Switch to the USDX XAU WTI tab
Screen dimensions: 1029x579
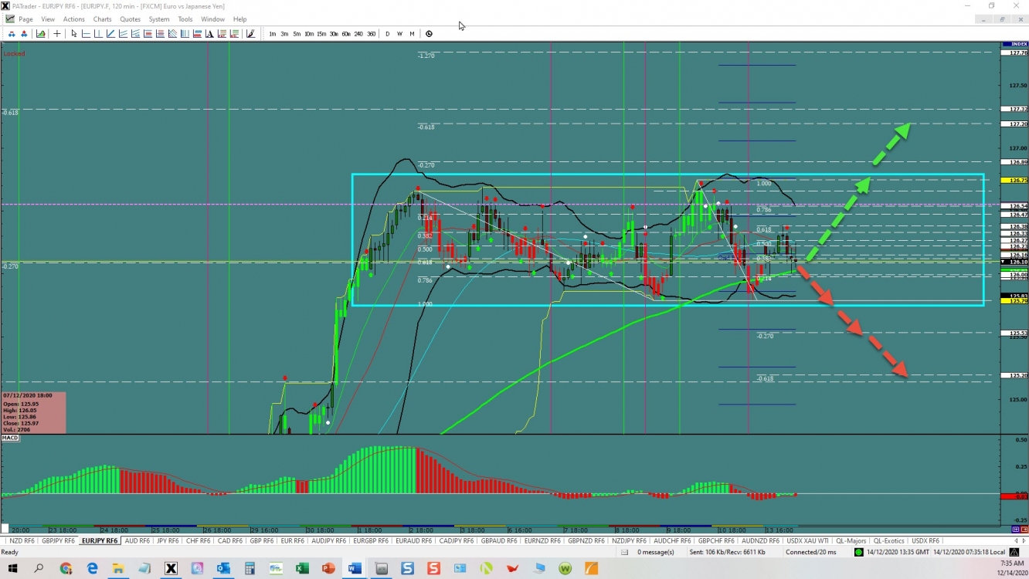pos(807,541)
